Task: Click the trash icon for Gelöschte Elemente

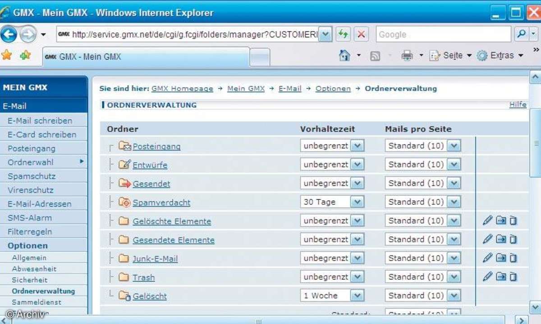Action: [x=513, y=220]
